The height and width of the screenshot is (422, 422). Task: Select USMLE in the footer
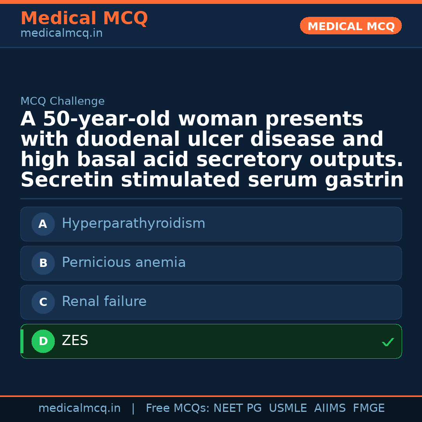[288, 408]
